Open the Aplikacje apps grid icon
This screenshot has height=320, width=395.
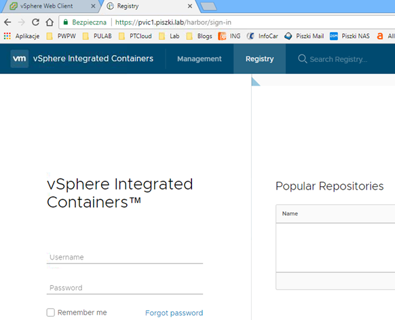tap(7, 36)
